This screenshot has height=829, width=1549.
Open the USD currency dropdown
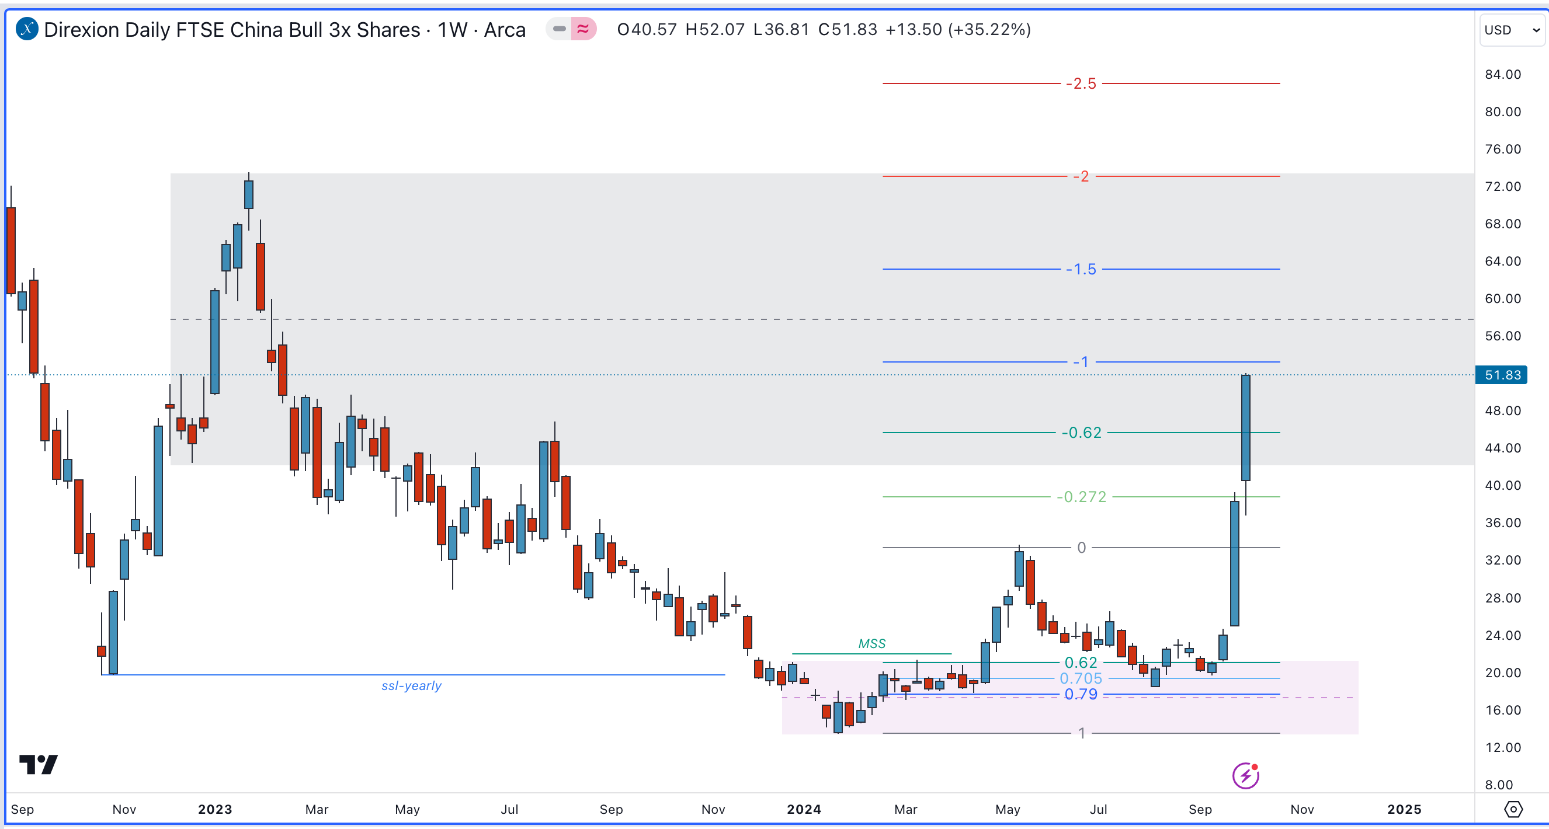coord(1512,30)
